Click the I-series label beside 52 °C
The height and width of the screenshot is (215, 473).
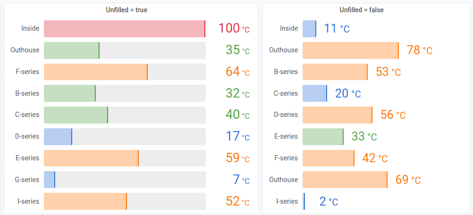[x=28, y=201]
